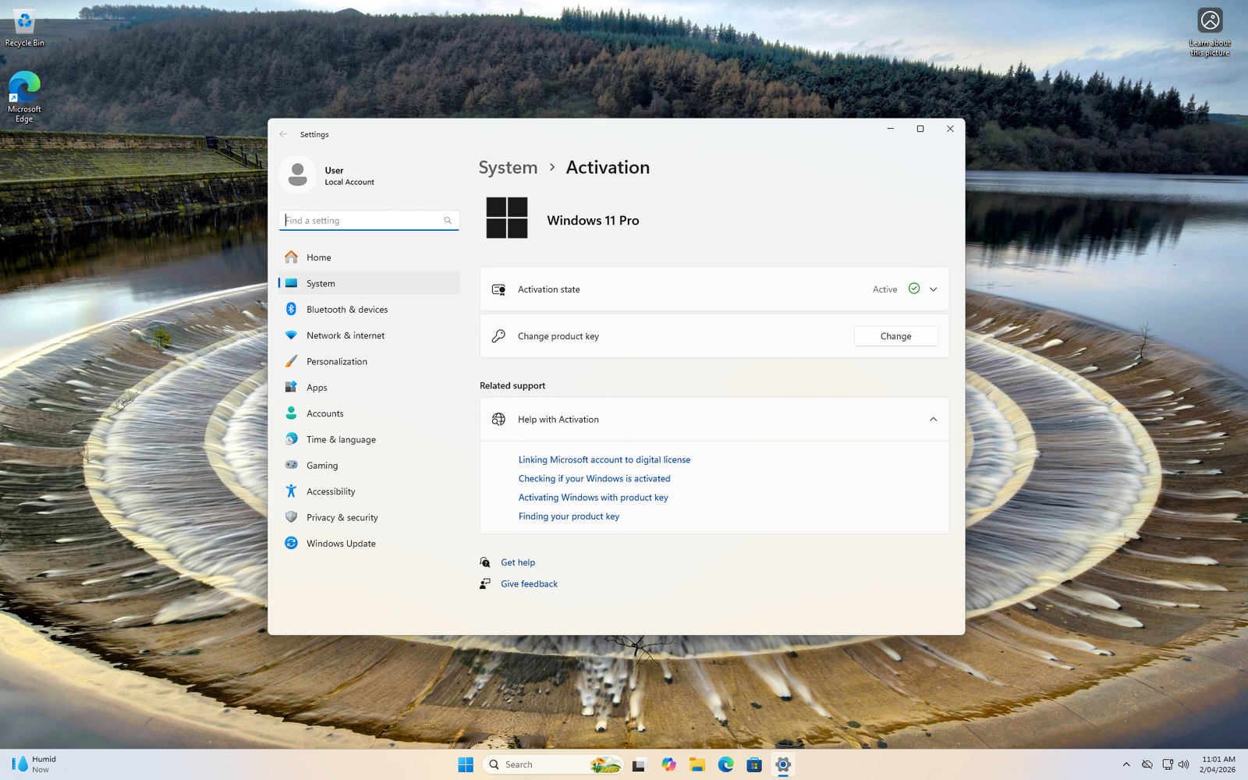Collapse the Help with Activation section
The width and height of the screenshot is (1248, 780).
933,420
